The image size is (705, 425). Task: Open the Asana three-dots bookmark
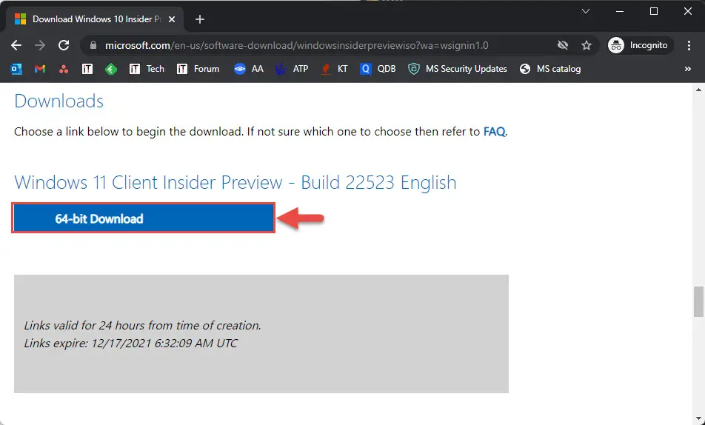64,69
